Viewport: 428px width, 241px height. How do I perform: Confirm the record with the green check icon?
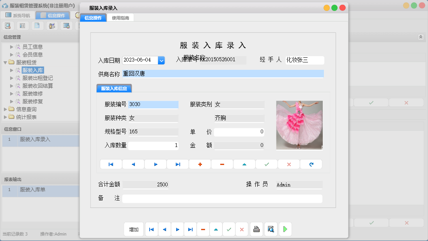click(267, 164)
